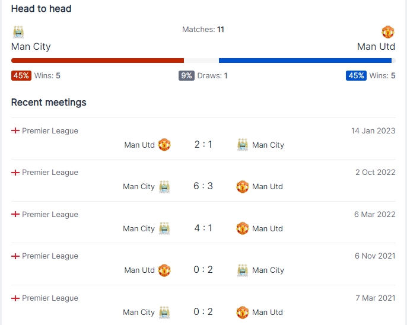The width and height of the screenshot is (407, 325).
Task: Click Man Utd crest in 14 Jan 2023 match
Action: pyautogui.click(x=164, y=145)
